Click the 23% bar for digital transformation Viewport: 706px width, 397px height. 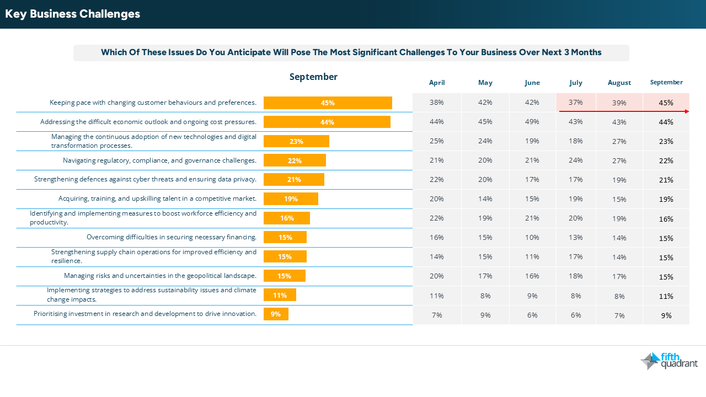click(296, 141)
